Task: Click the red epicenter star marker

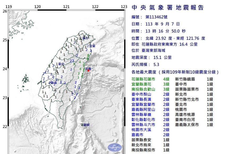Action: click(x=88, y=71)
